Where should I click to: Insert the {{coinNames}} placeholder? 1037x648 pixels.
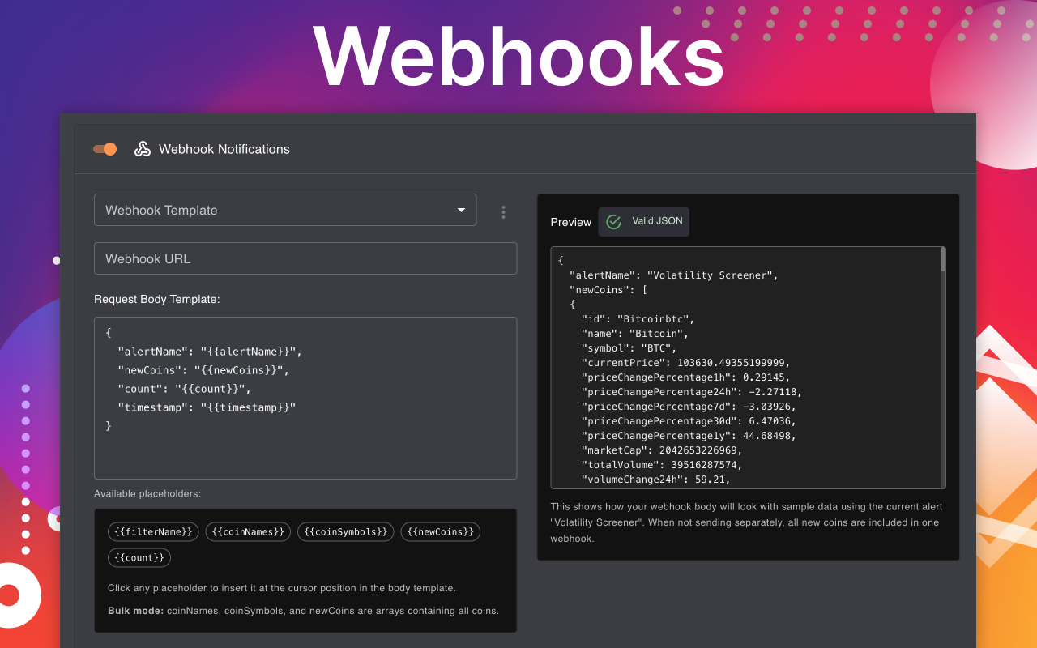pyautogui.click(x=248, y=532)
